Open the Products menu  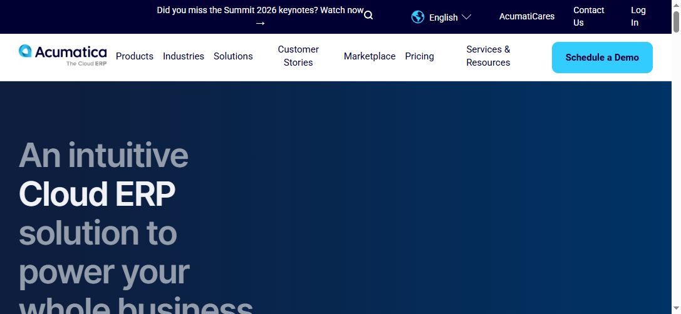coord(135,56)
